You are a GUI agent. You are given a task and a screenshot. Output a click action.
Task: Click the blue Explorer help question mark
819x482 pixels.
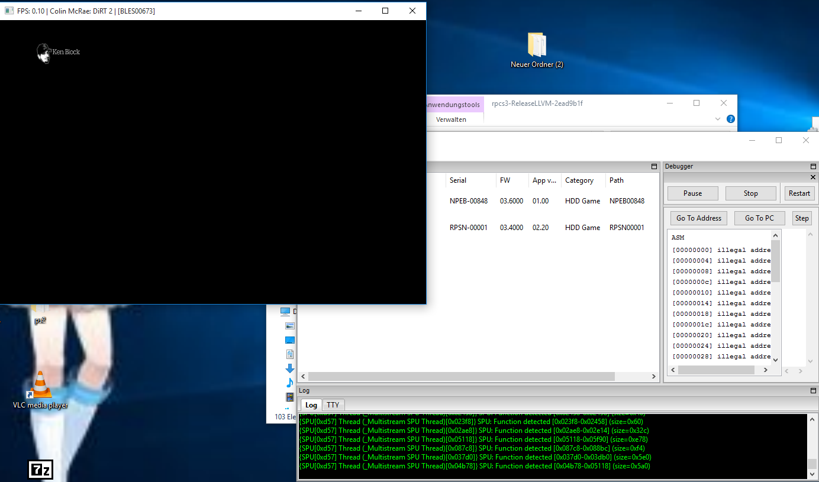731,119
